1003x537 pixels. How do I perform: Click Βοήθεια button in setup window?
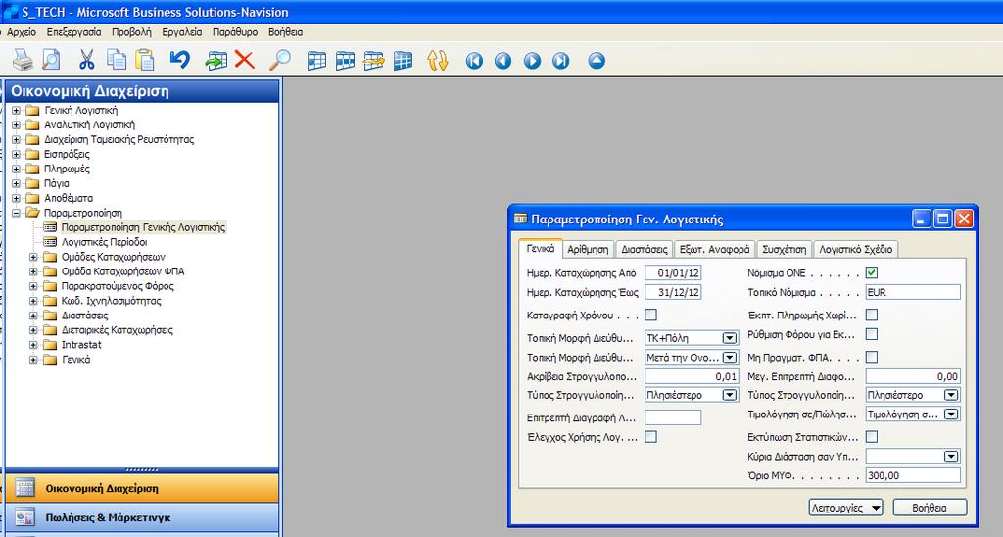[x=930, y=508]
